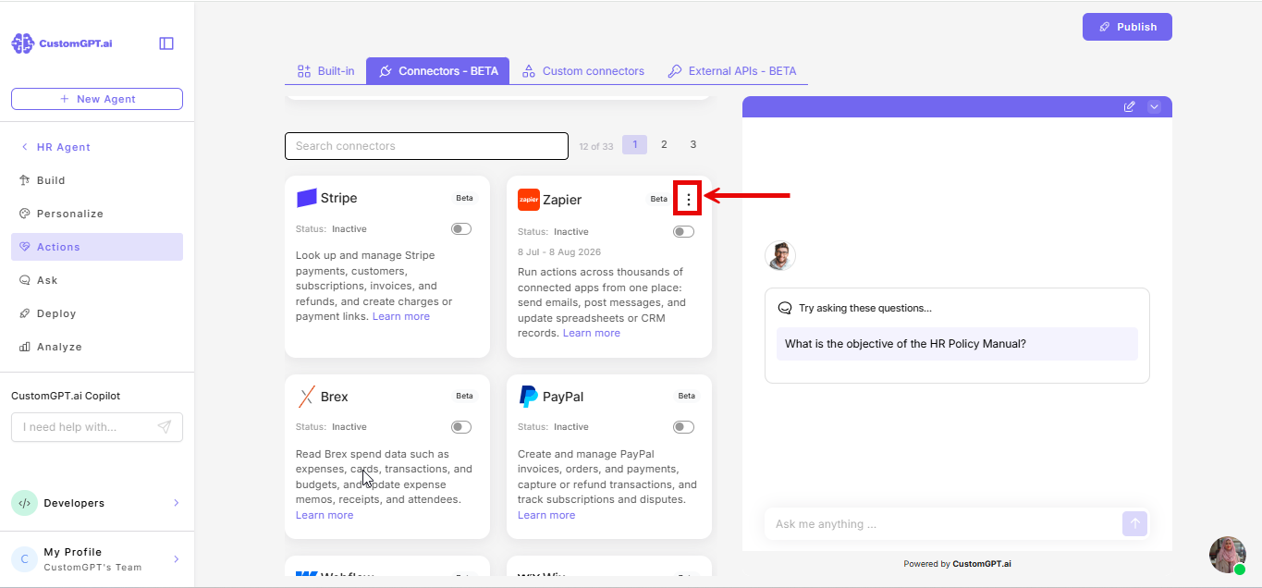
Task: Open Brex Learn more link
Action: tap(325, 515)
